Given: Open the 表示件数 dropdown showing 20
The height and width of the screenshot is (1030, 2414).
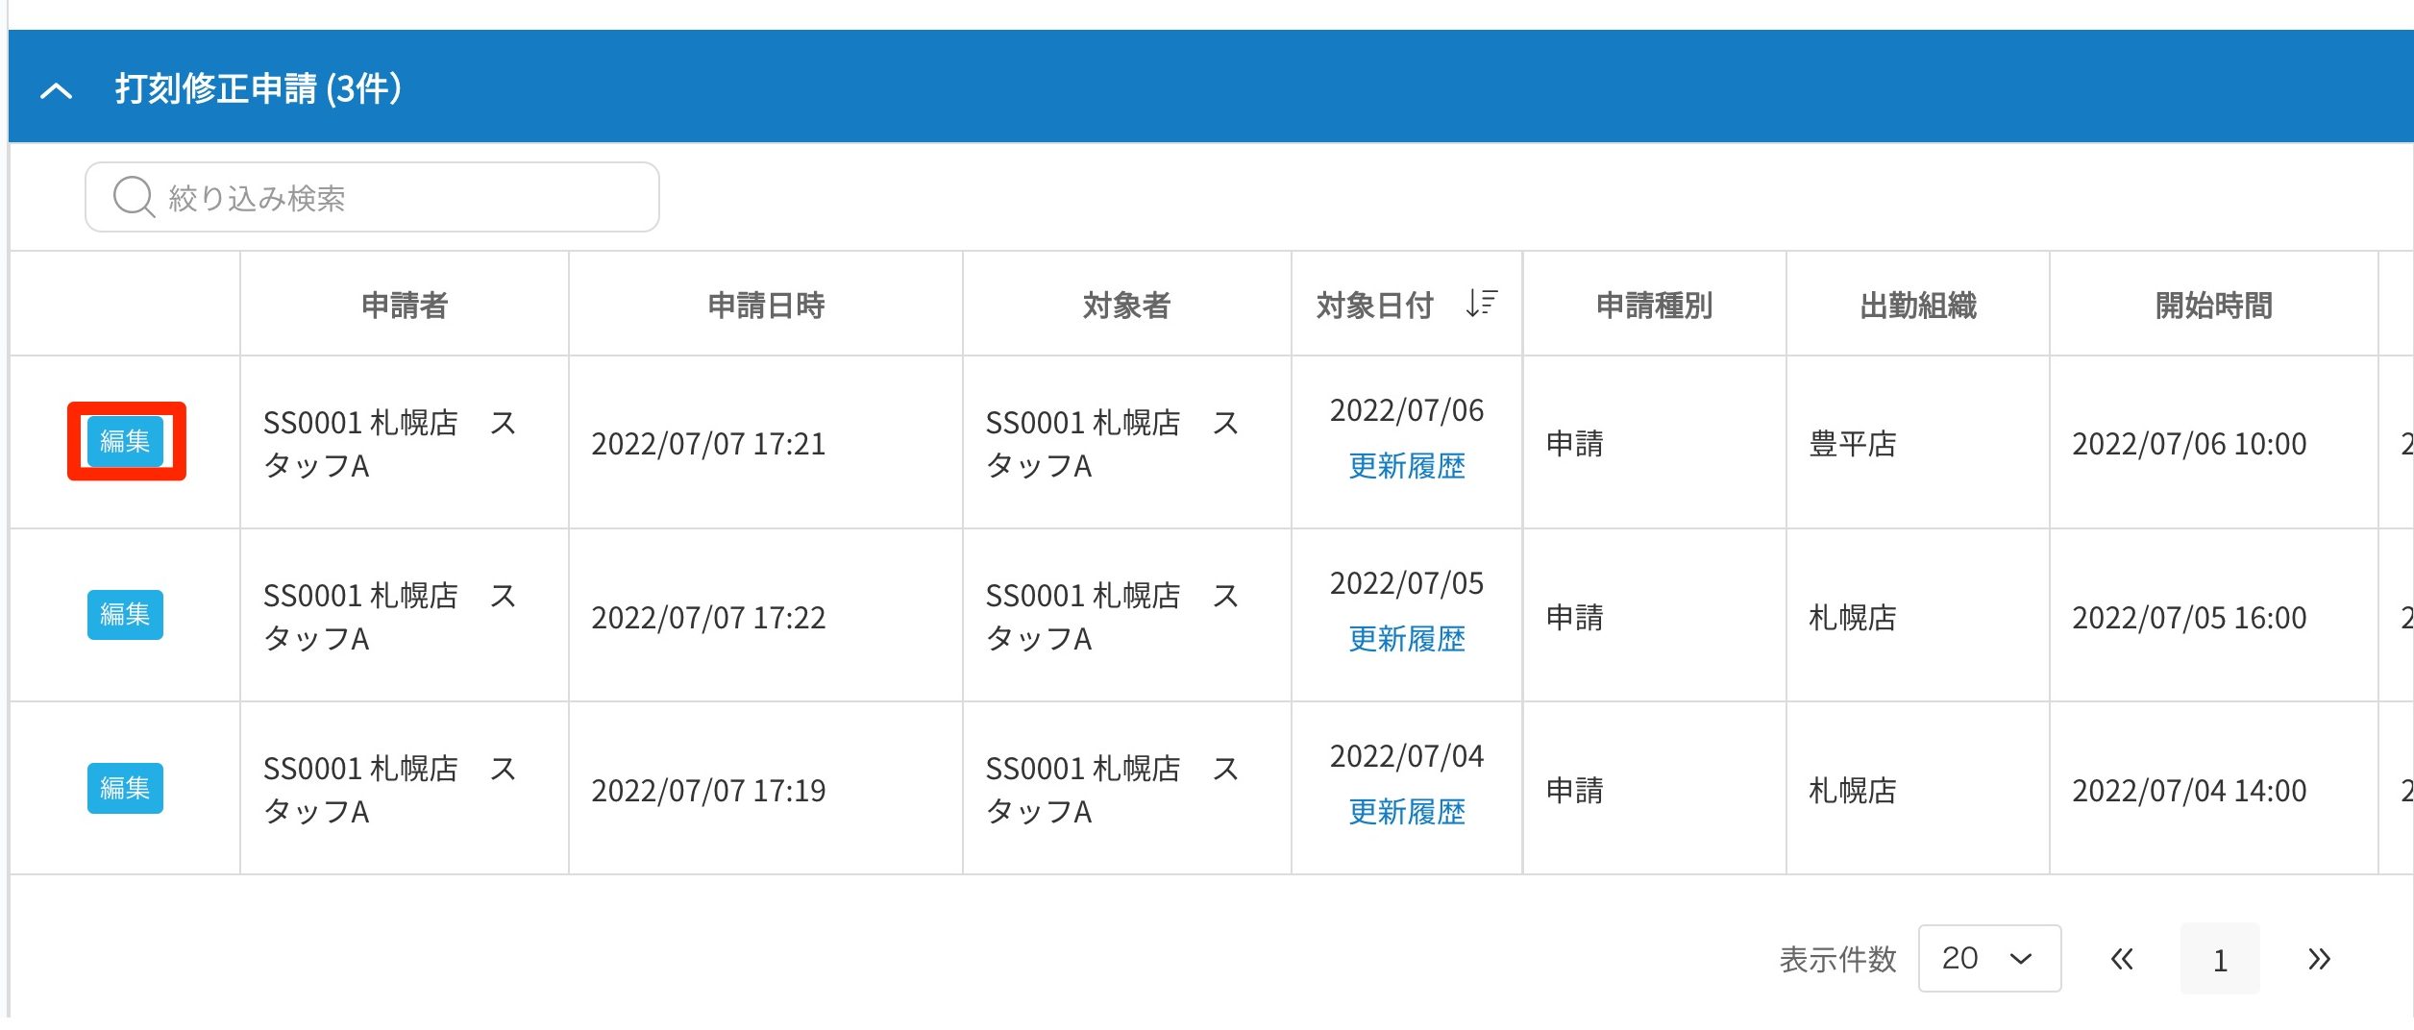Looking at the screenshot, I should pyautogui.click(x=1988, y=958).
